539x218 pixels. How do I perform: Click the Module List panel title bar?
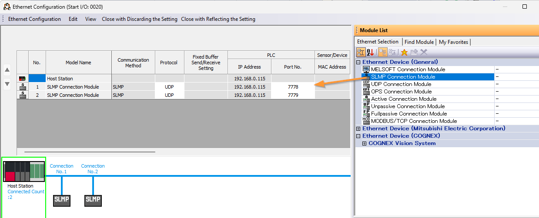[x=447, y=30]
